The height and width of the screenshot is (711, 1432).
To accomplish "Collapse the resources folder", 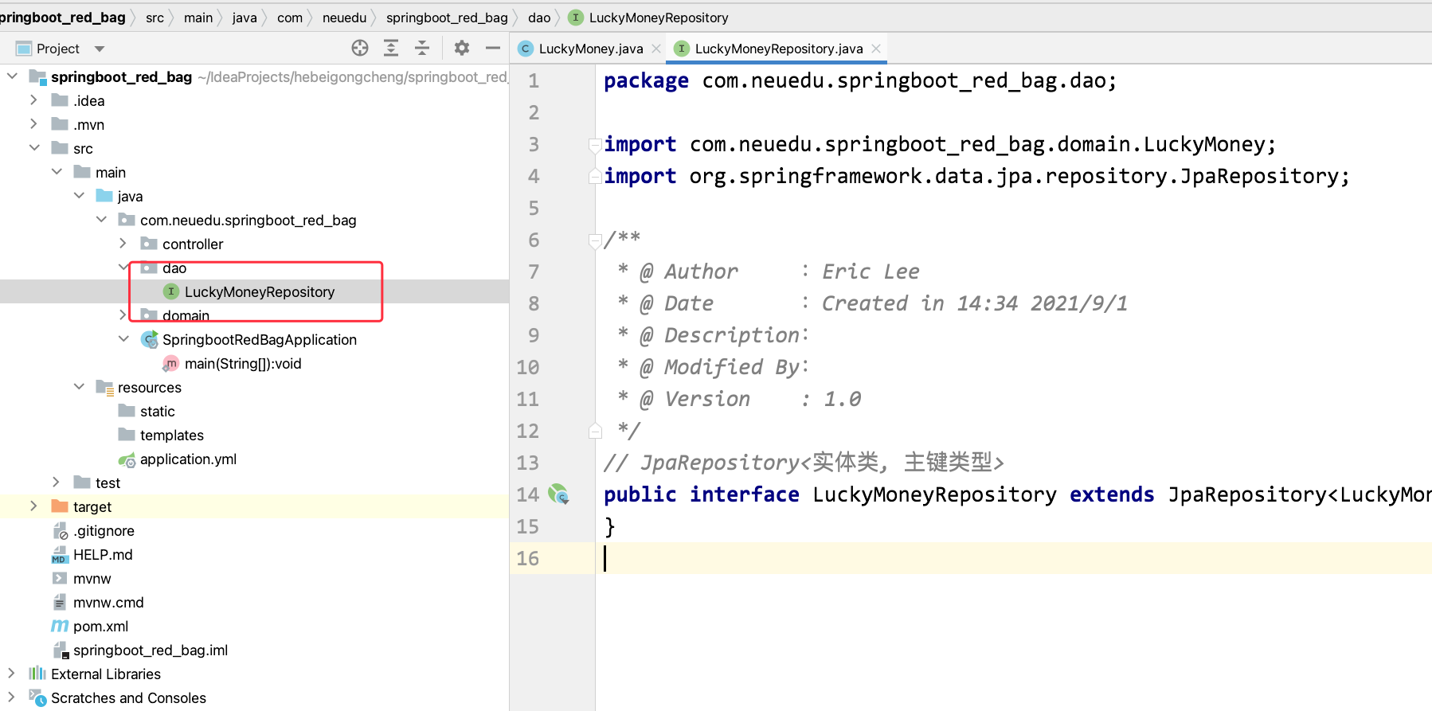I will [78, 387].
